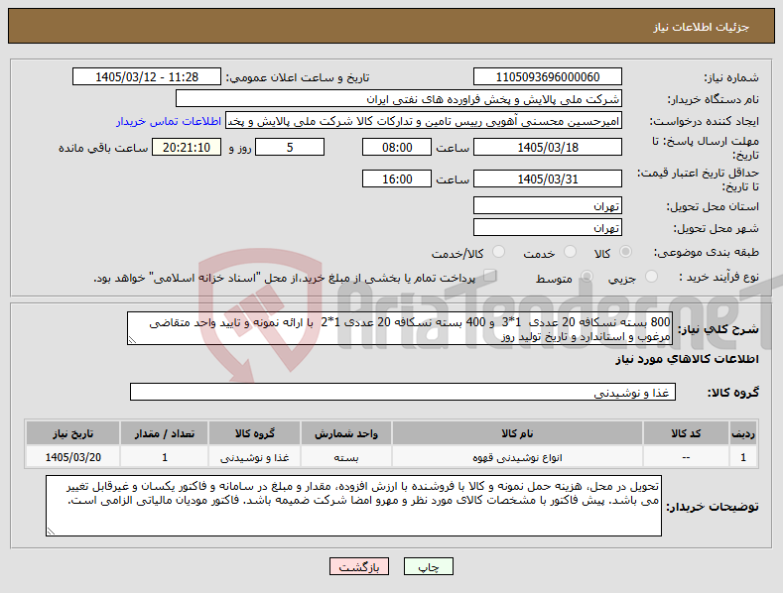Click the description box resize handle
Viewport: 783px width, 593px height.
click(x=132, y=340)
